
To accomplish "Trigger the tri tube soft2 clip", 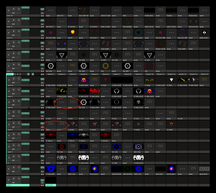I will pos(51,169).
